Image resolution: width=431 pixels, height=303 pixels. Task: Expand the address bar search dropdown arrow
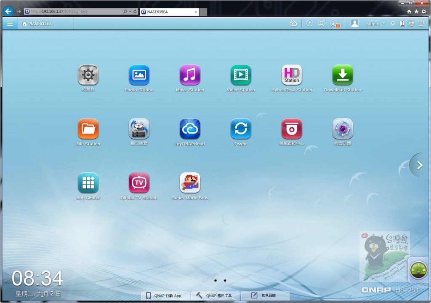click(130, 11)
